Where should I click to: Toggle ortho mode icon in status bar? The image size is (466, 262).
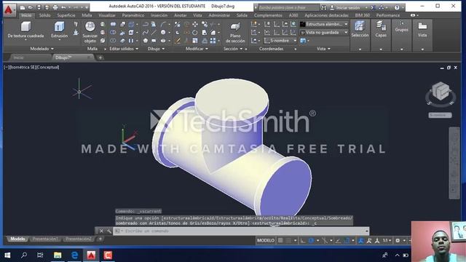tap(303, 241)
